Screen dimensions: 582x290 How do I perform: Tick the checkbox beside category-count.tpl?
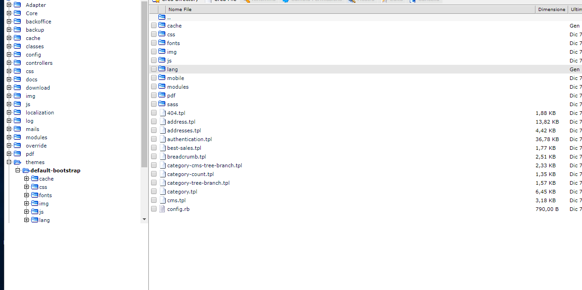[x=154, y=174]
